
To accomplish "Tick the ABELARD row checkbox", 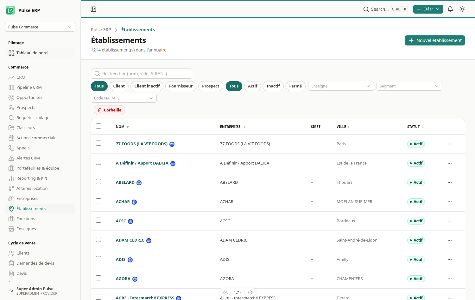I will click(x=98, y=182).
